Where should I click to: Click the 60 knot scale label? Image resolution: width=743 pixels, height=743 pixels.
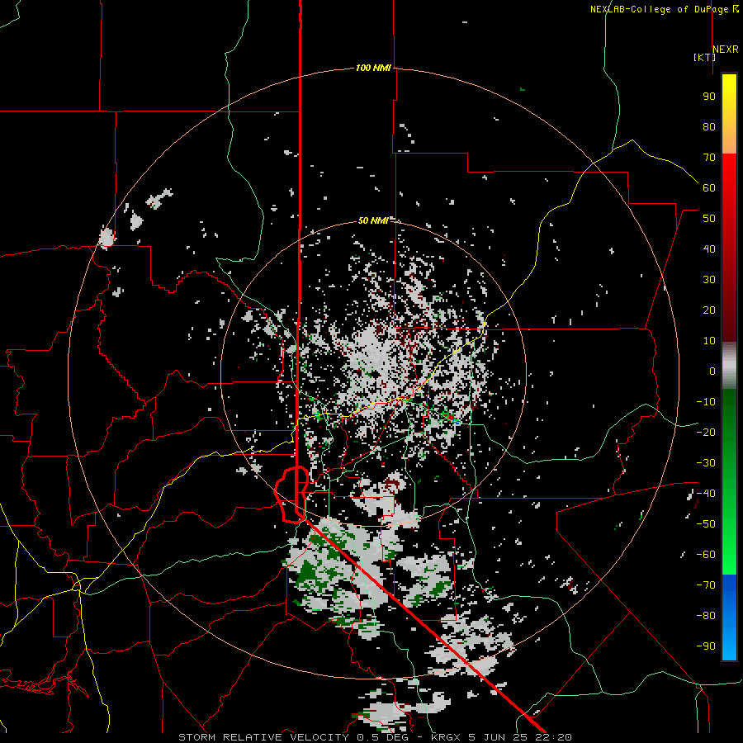point(709,188)
